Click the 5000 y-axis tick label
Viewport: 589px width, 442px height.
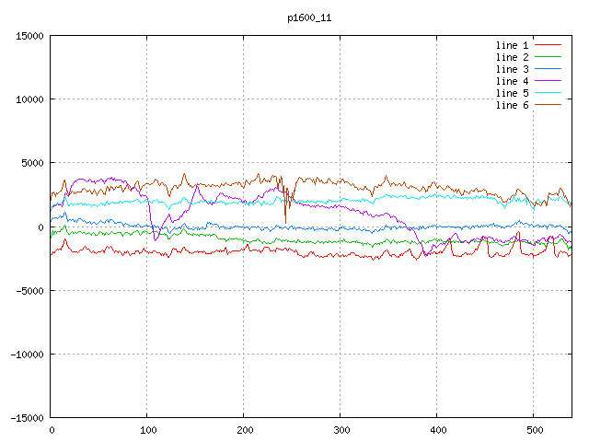point(33,163)
